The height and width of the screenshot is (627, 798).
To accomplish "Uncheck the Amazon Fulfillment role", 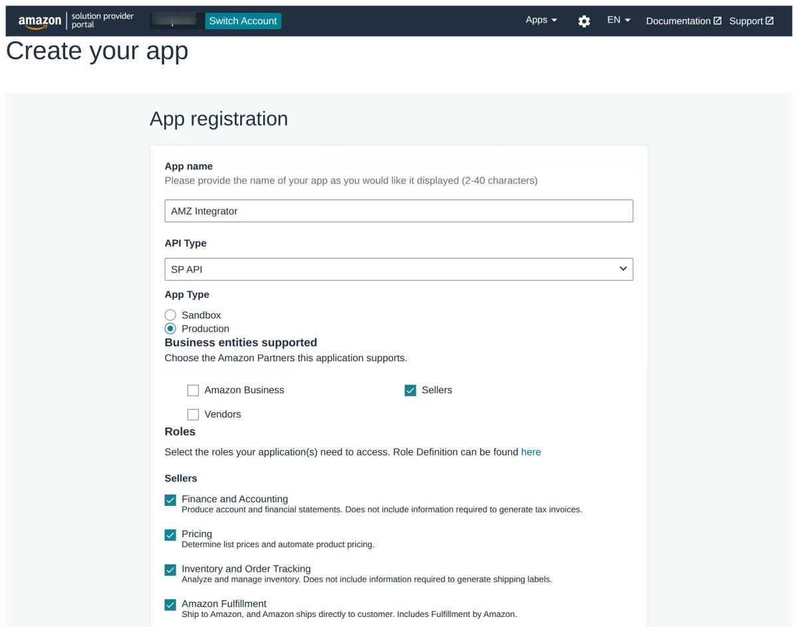I will (170, 604).
